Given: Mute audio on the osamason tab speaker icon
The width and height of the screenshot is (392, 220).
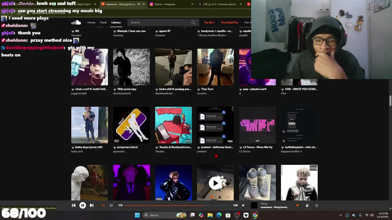Looking at the screenshot, I should tap(139, 4).
